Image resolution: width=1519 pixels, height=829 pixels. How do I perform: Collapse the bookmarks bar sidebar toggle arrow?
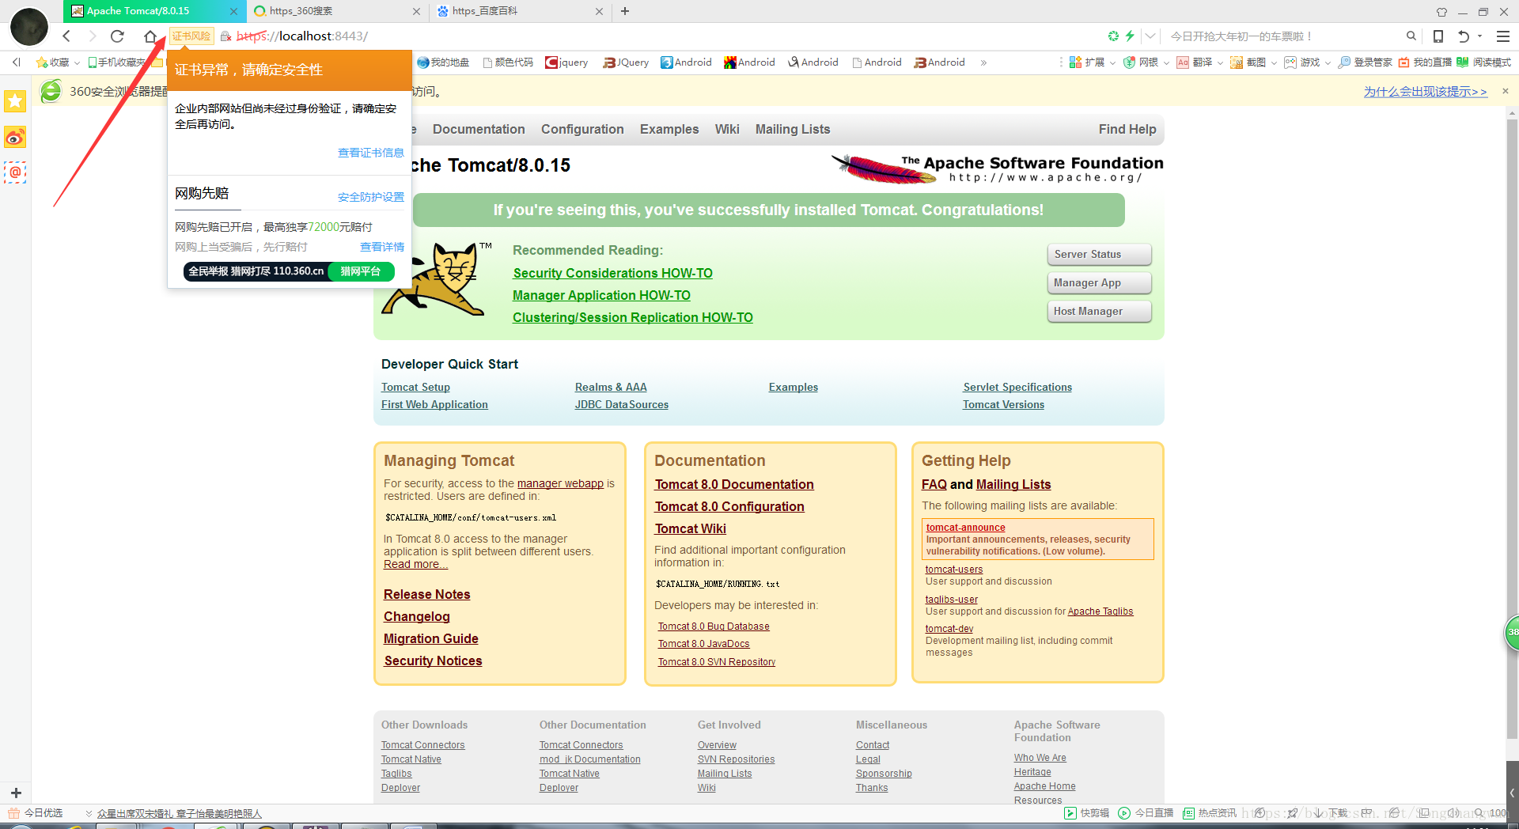(x=16, y=62)
